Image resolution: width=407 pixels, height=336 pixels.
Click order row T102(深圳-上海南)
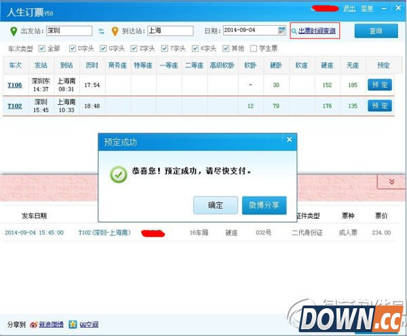click(104, 232)
